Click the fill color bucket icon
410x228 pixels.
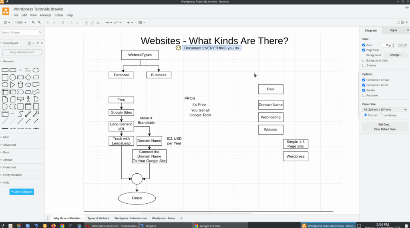86,23
